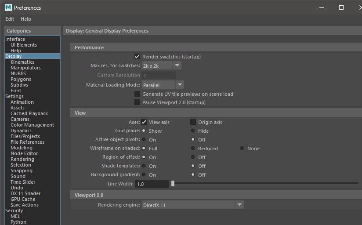Image resolution: width=362 pixels, height=225 pixels.
Task: Select Snapping category
Action: [33, 171]
